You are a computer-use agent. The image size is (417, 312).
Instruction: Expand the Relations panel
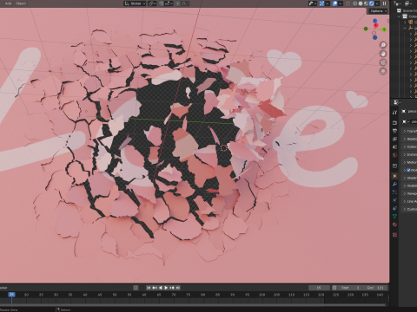409,139
